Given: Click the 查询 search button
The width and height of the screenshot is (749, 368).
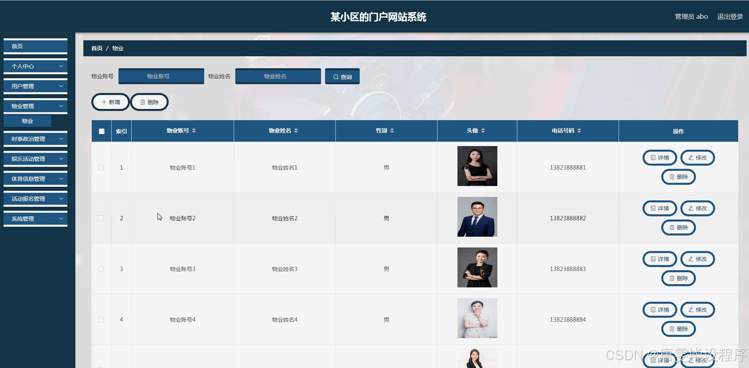Looking at the screenshot, I should click(x=342, y=76).
